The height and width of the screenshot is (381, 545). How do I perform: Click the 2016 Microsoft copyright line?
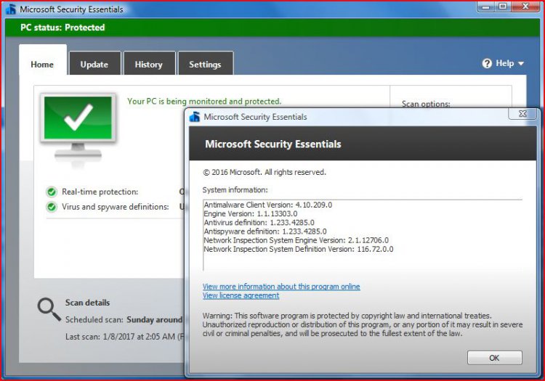click(x=265, y=173)
